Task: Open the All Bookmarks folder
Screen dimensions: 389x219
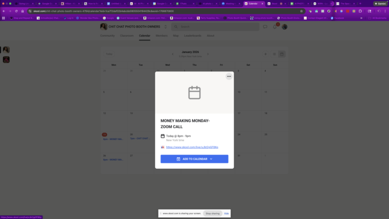Action: [377, 18]
